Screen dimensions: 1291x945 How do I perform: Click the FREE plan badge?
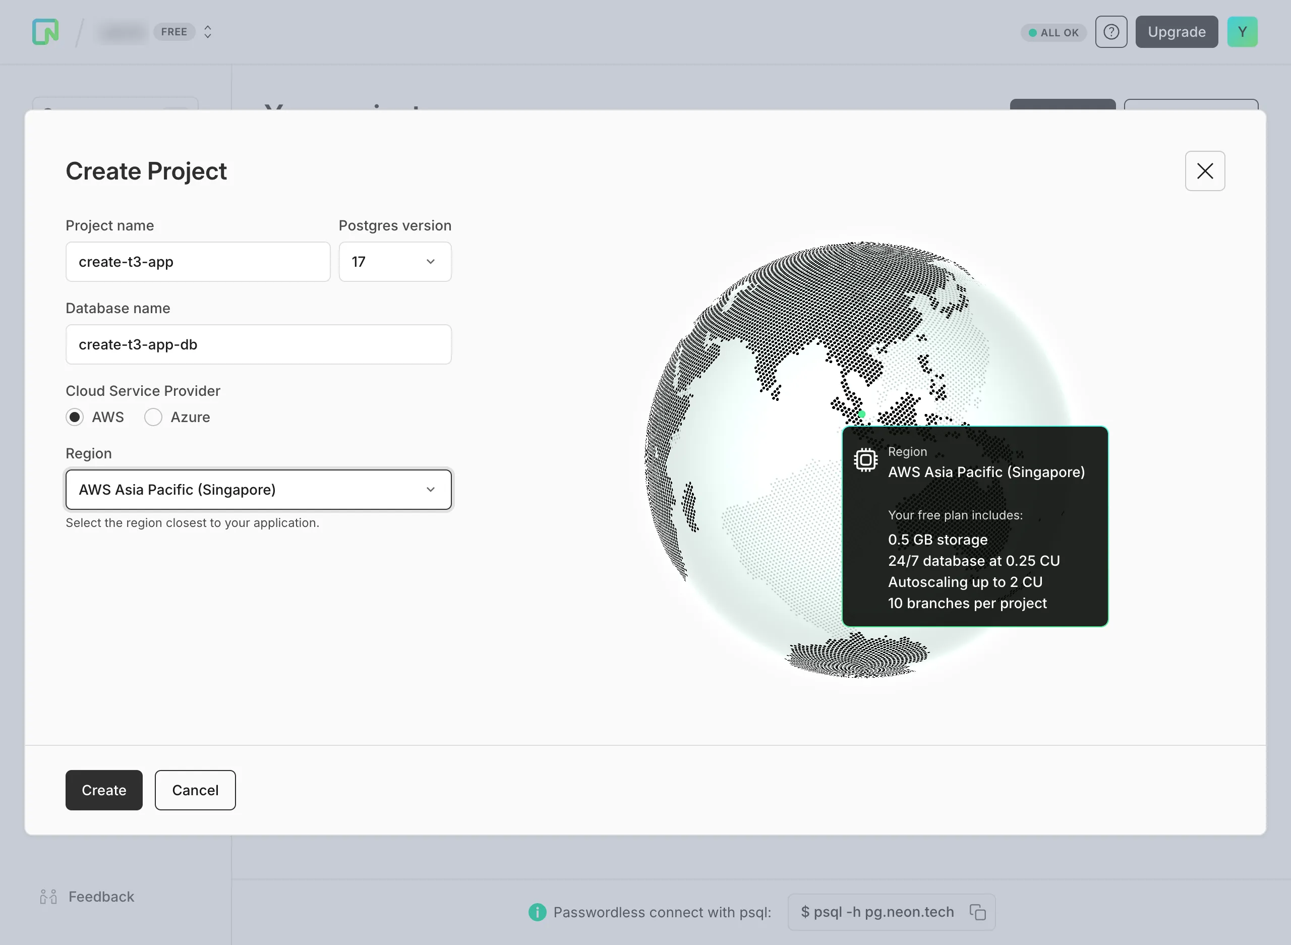174,31
